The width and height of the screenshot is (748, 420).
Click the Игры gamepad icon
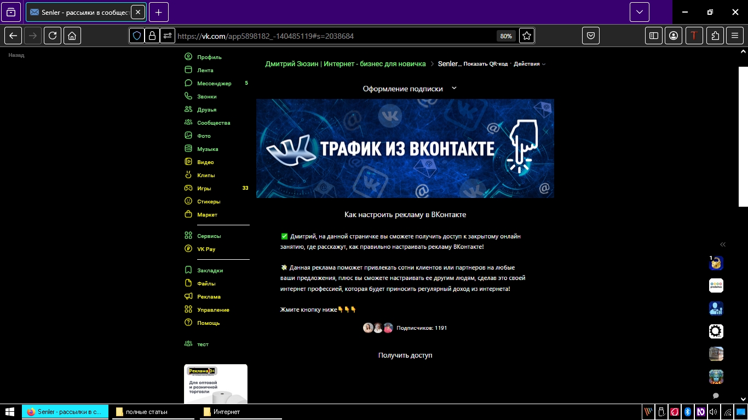(188, 188)
